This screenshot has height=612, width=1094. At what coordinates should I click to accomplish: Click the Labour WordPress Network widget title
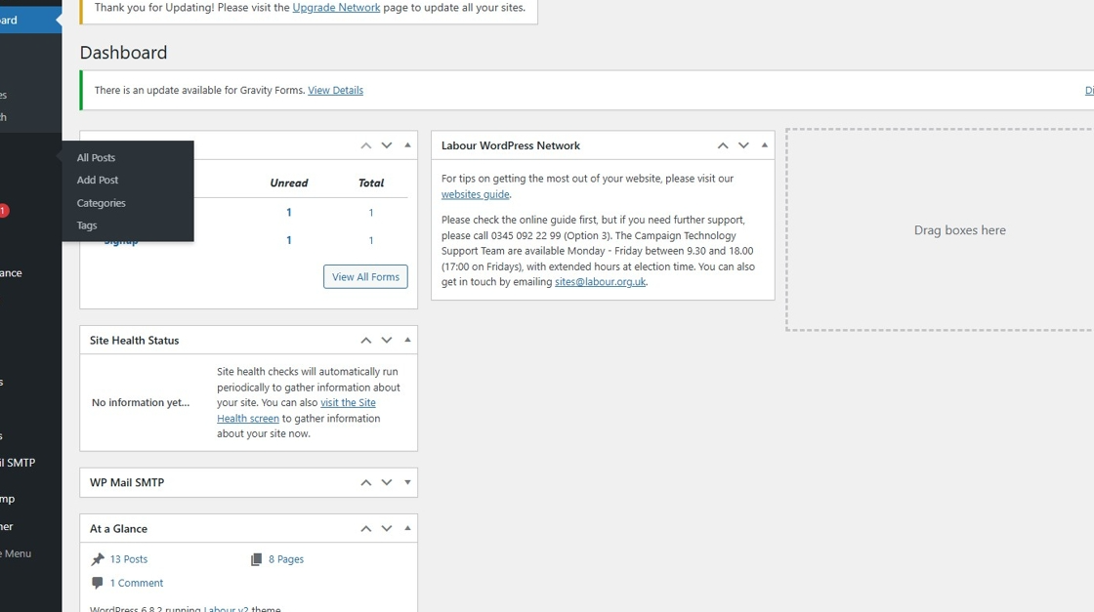pyautogui.click(x=511, y=145)
